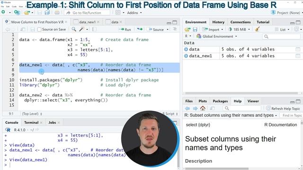This screenshot has height=170, width=303.
Task: Open the Source button dropdown arrow
Action: pos(168,29)
